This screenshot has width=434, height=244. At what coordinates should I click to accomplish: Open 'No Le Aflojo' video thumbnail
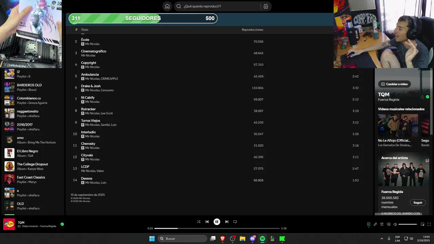tap(398, 125)
